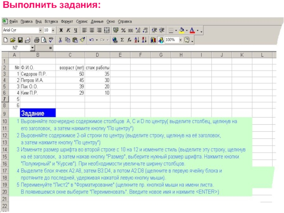Screen dimensions: 284x213
Task: Open the Файл menu
Action: click(13, 21)
